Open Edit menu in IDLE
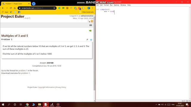Screen dimensions: 191x107 tap(101, 5)
